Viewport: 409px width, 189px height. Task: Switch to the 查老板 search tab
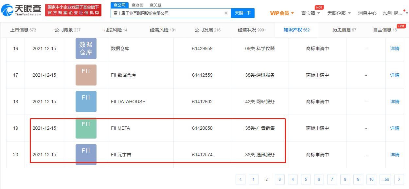coord(137,5)
